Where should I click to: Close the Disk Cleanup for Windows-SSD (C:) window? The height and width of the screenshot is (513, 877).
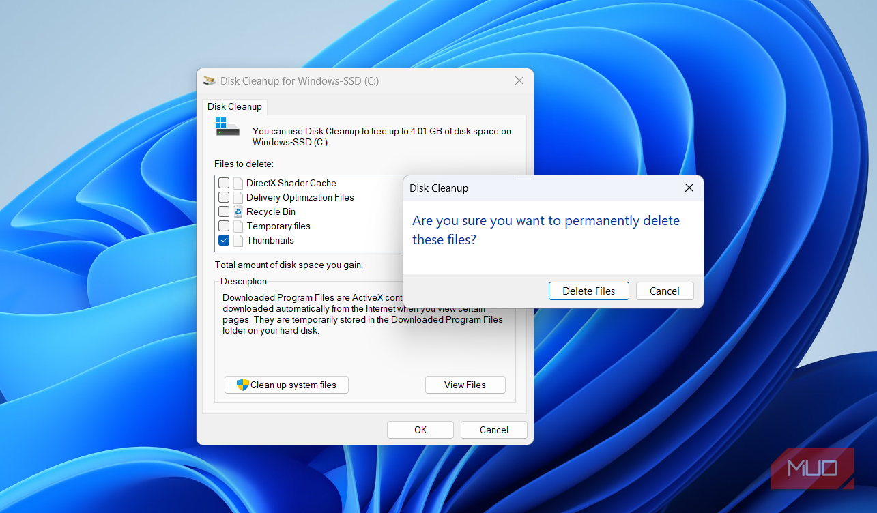tap(519, 80)
